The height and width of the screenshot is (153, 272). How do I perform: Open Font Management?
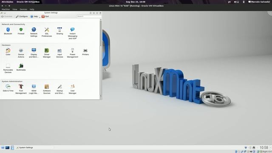(21, 89)
